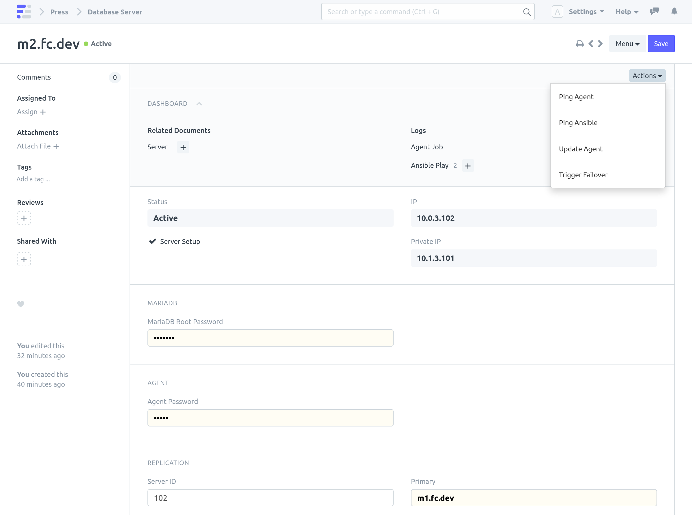Click the announcements megaphone icon
The height and width of the screenshot is (515, 692).
655,11
